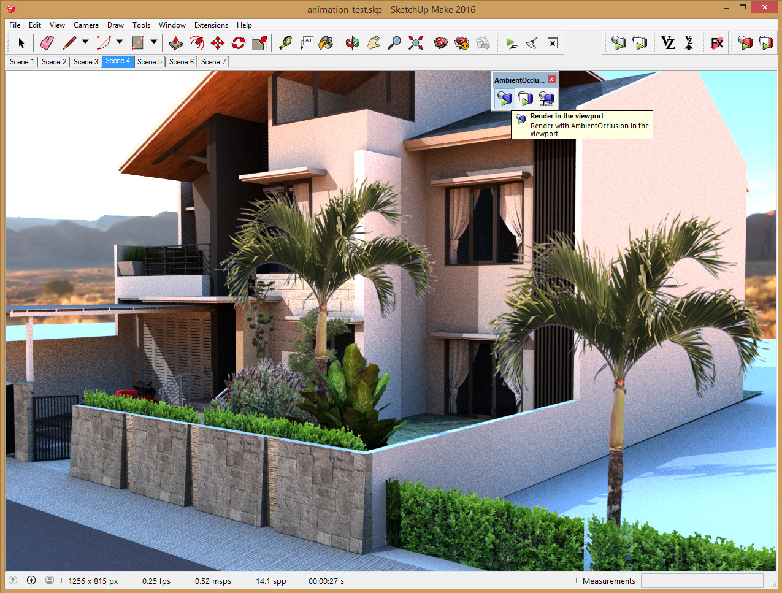Expand the Arc tool dropdown arrow

(x=120, y=42)
